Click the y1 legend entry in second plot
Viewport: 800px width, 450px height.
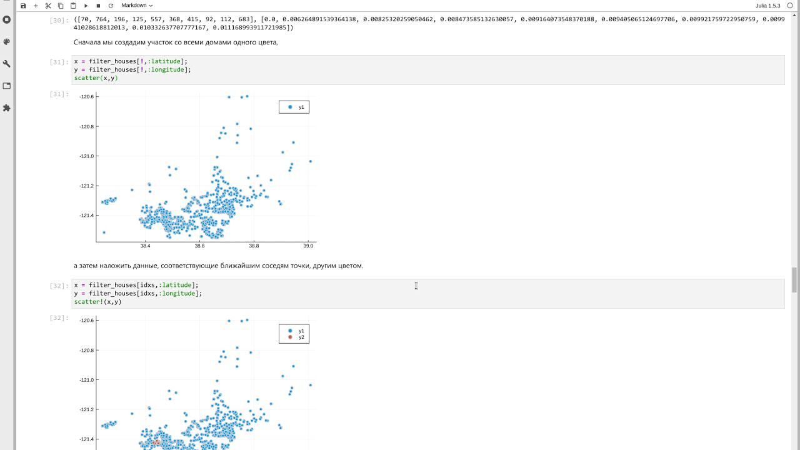click(x=295, y=331)
